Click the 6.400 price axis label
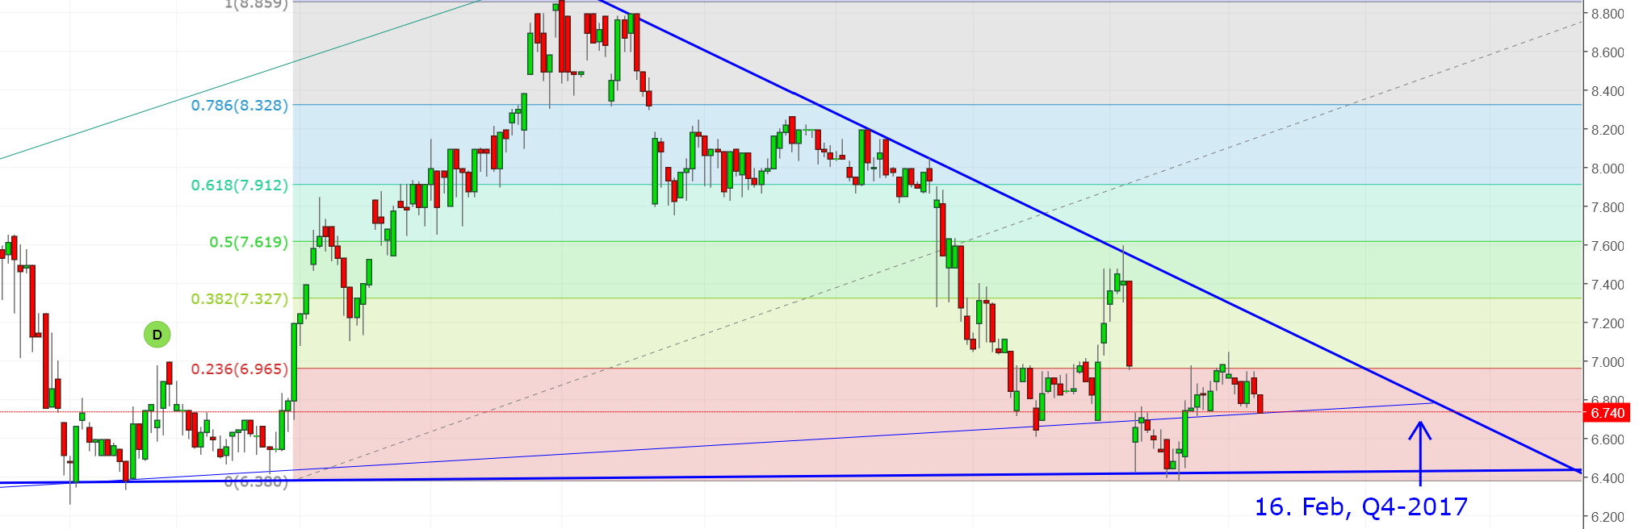Screen dimensions: 1639x529 point(1608,478)
